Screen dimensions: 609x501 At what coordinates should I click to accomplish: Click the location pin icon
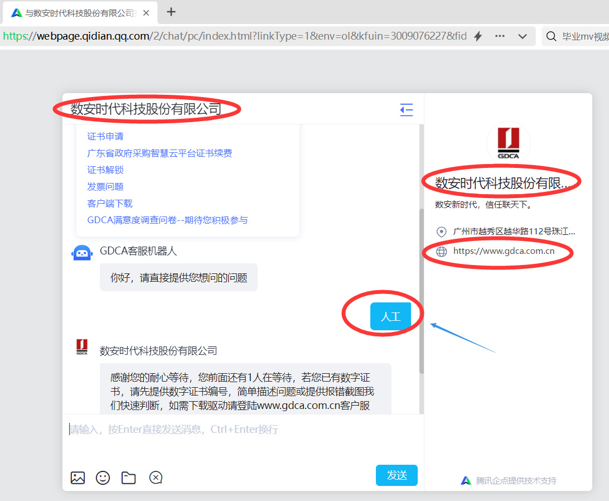point(441,232)
